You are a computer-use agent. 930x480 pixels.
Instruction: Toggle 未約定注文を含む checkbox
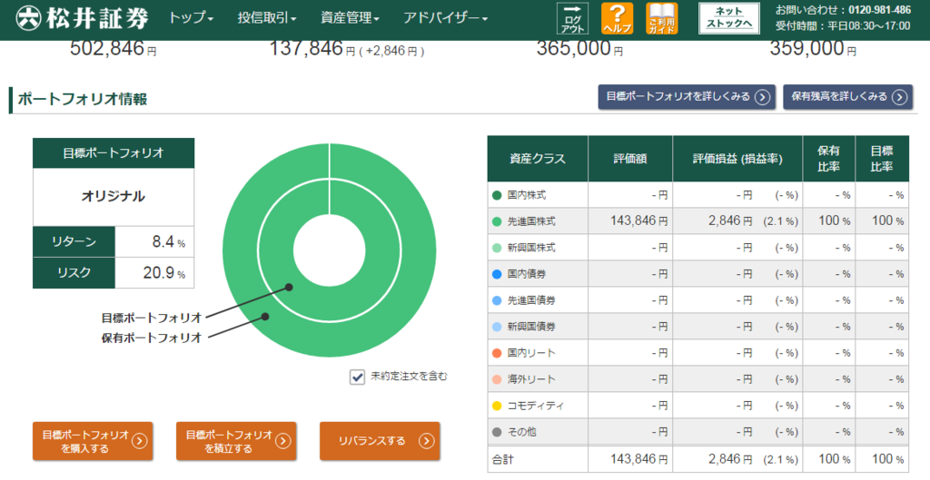tap(357, 377)
